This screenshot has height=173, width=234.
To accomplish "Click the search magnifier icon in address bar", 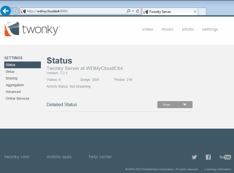I will click(128, 11).
